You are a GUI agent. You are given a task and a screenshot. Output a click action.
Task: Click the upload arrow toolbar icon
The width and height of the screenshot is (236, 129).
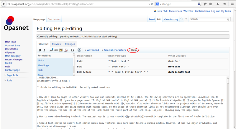coord(79,50)
